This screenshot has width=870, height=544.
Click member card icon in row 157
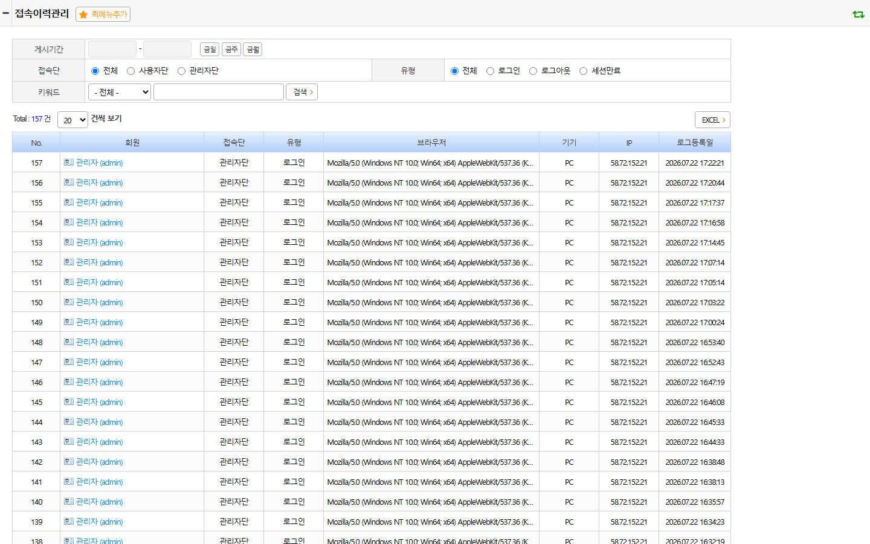(69, 162)
